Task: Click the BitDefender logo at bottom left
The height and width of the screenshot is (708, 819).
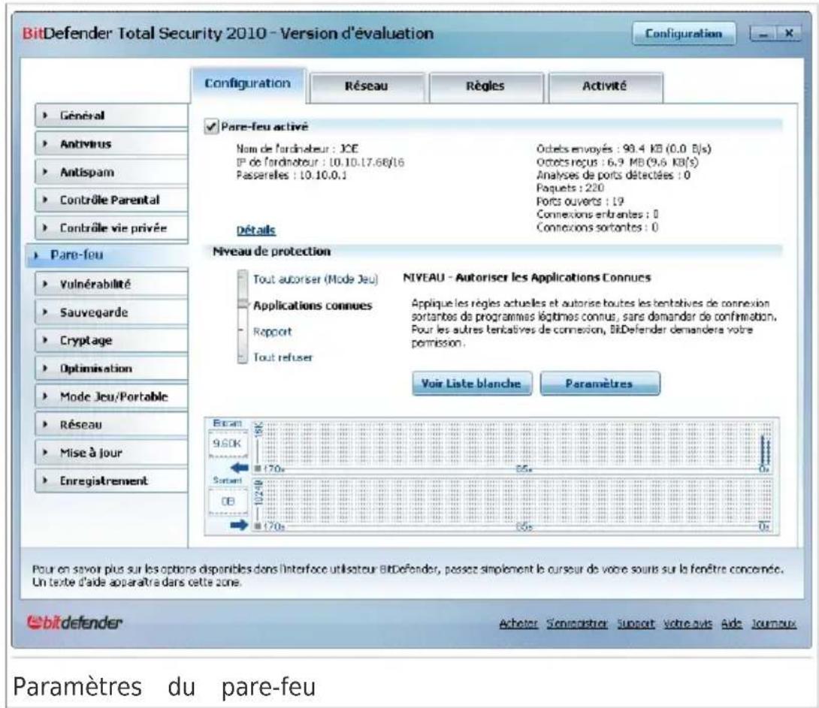Action: 74,622
